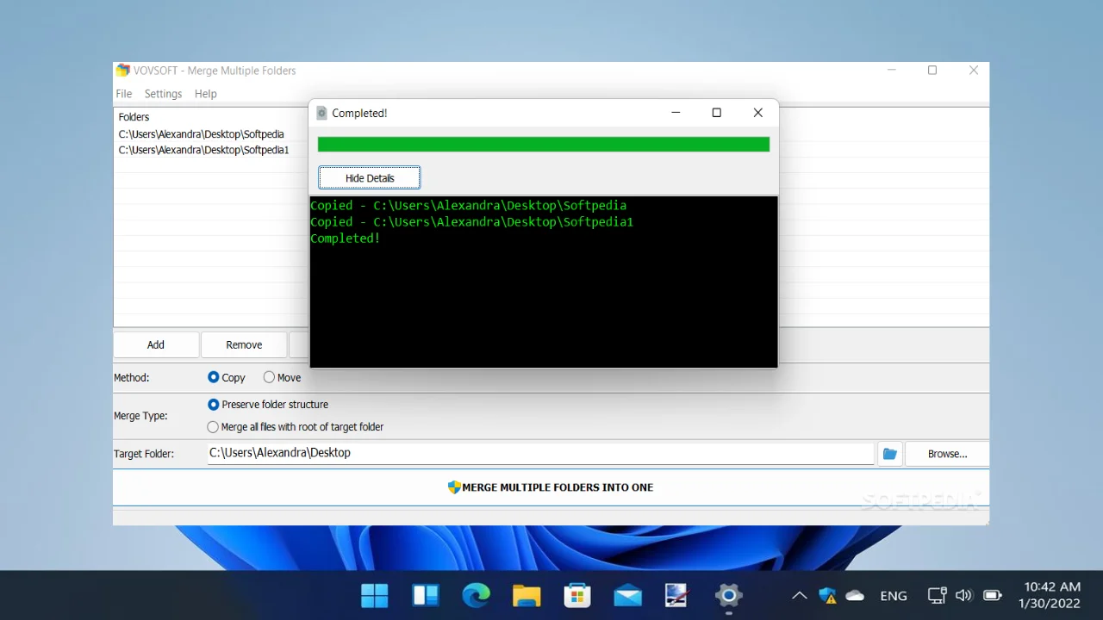Open target folder via blue folder icon

pyautogui.click(x=890, y=454)
